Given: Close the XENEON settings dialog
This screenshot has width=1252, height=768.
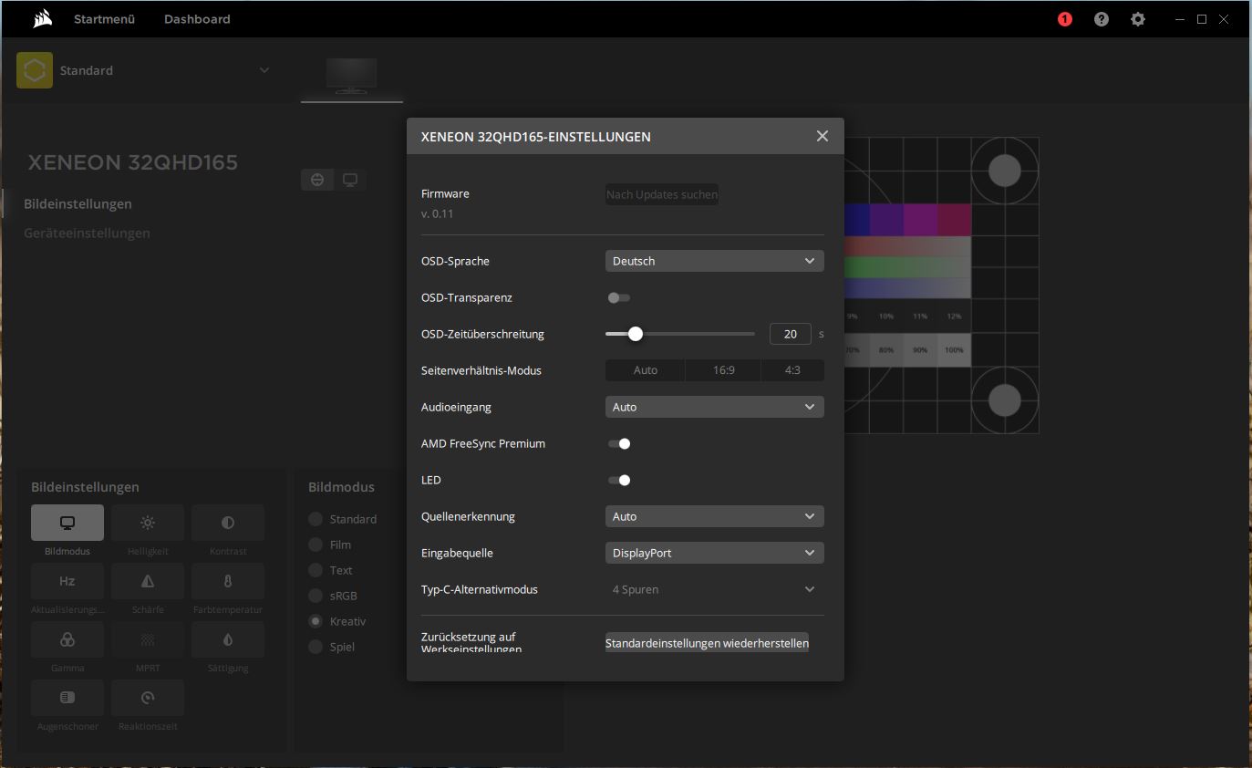Looking at the screenshot, I should [823, 136].
